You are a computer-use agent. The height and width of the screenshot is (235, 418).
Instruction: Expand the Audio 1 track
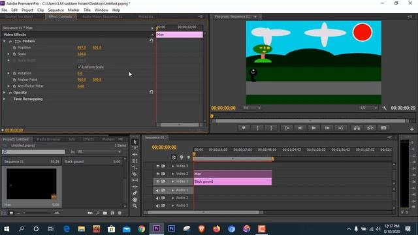(172, 190)
